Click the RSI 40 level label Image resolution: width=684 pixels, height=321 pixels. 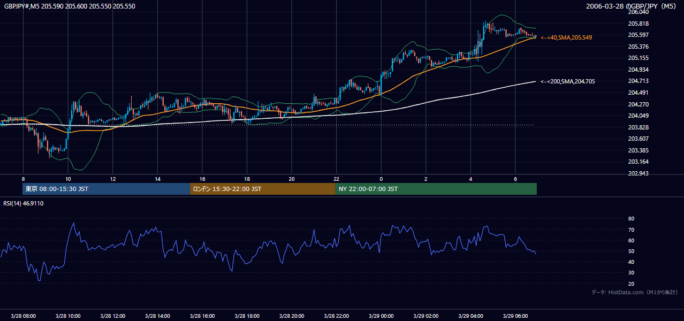click(x=632, y=262)
